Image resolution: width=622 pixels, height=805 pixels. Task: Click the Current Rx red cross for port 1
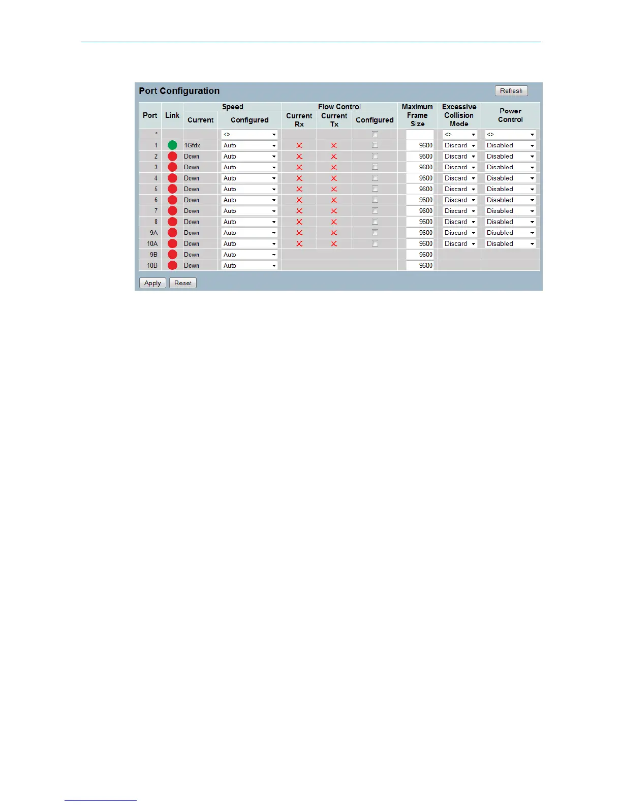coord(299,145)
